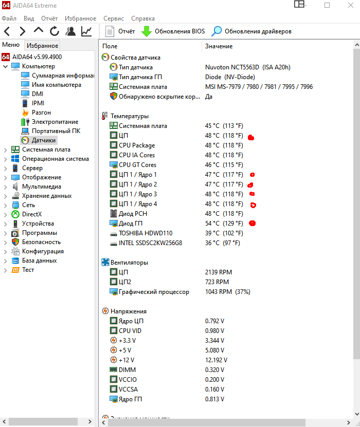Open the Справка menu
The image size is (360, 427).
pos(143,18)
